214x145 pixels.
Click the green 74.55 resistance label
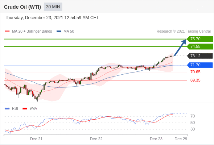click(200, 46)
